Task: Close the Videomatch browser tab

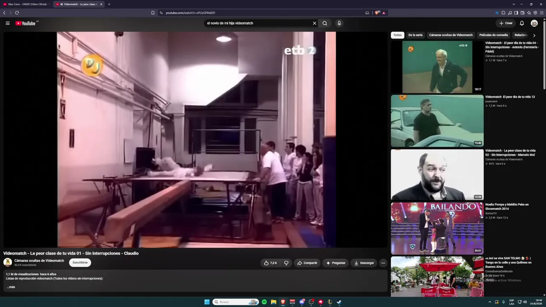Action: 101,4
